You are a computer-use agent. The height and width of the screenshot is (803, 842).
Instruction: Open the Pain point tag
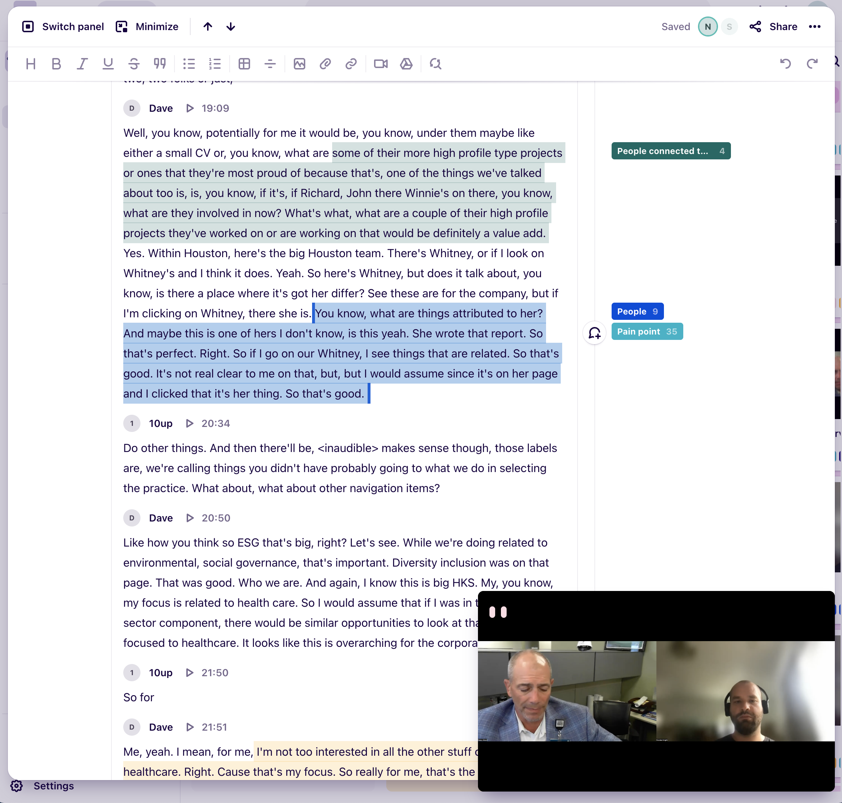pos(647,332)
